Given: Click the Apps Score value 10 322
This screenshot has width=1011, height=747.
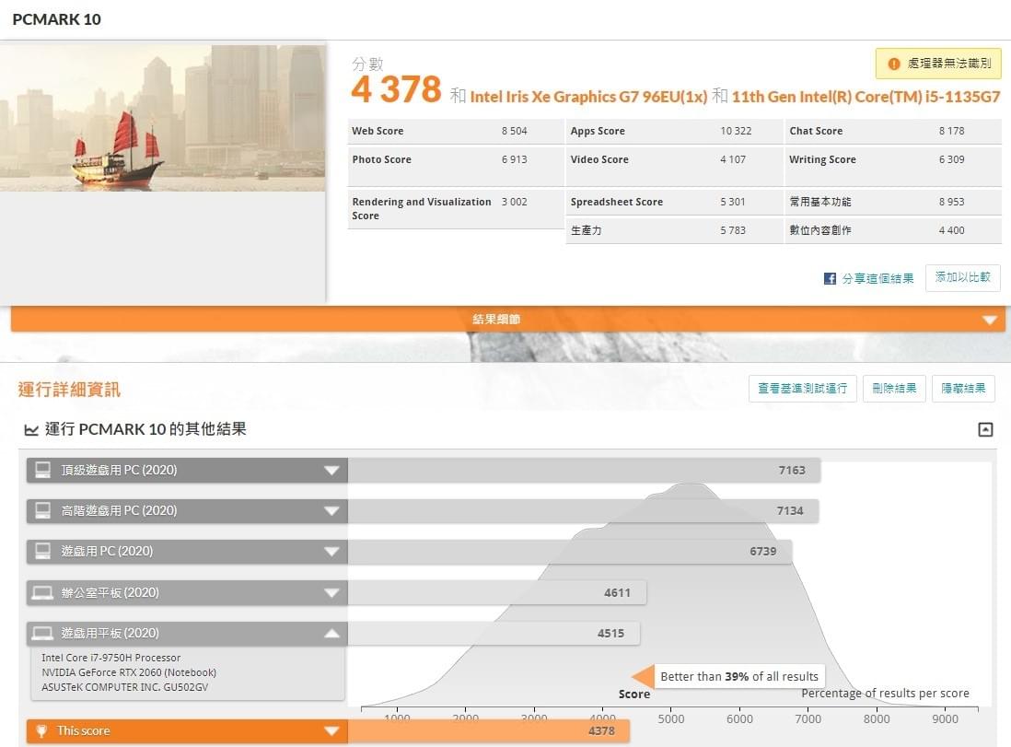Looking at the screenshot, I should 736,131.
